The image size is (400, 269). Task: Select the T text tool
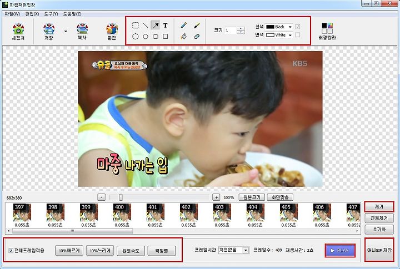pos(166,25)
